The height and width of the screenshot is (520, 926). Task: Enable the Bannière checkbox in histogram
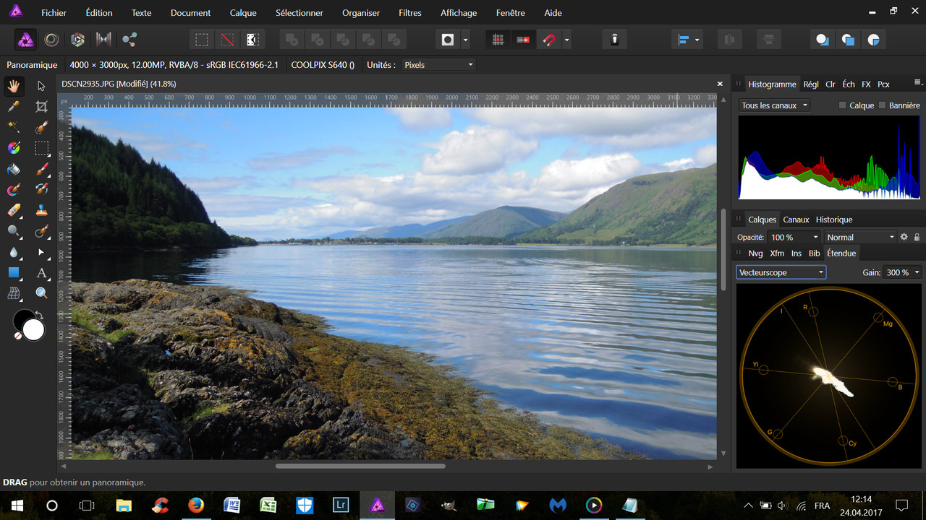(x=882, y=105)
